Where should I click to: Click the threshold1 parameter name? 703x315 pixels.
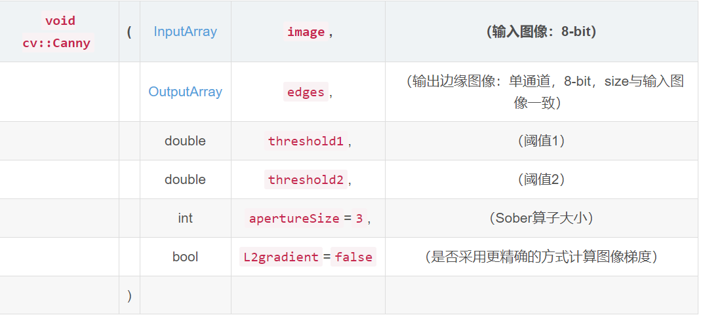tap(306, 141)
